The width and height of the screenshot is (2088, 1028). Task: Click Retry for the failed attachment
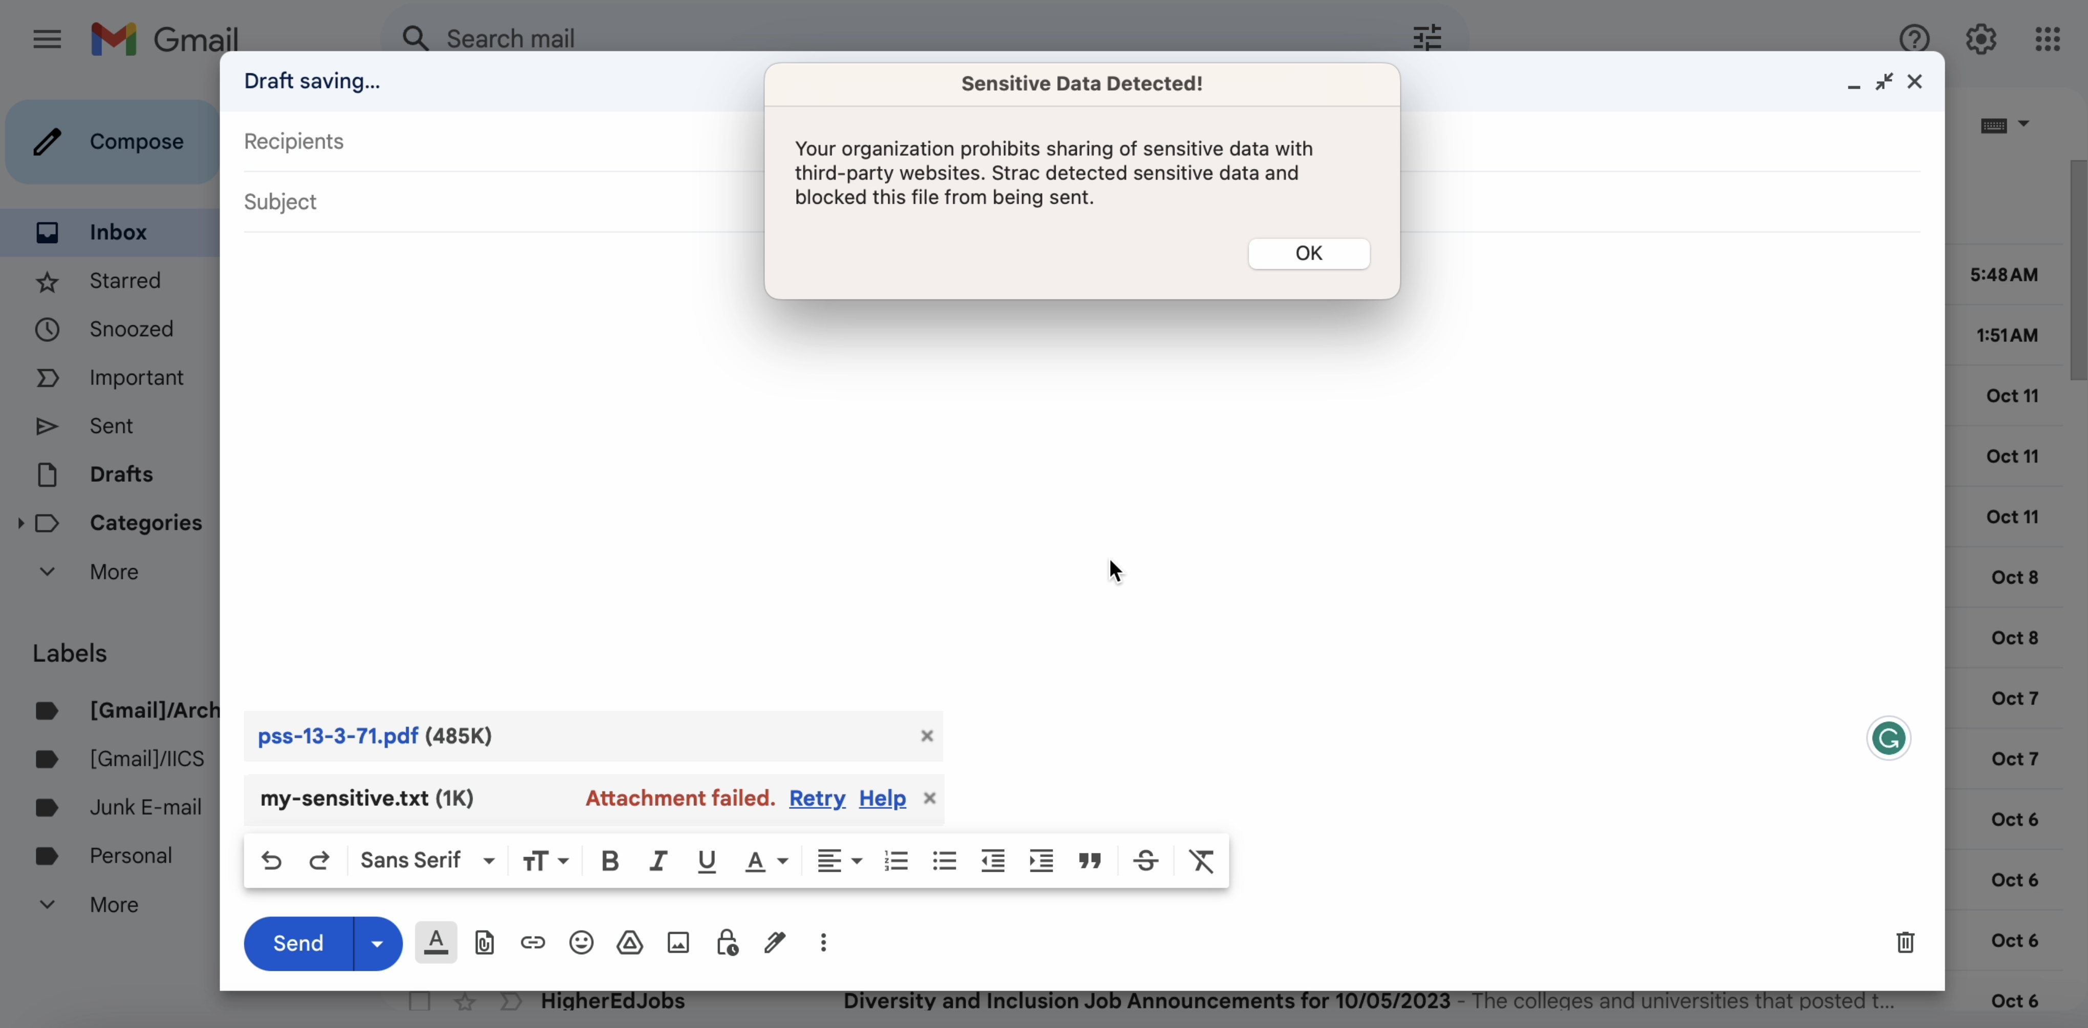pyautogui.click(x=817, y=799)
